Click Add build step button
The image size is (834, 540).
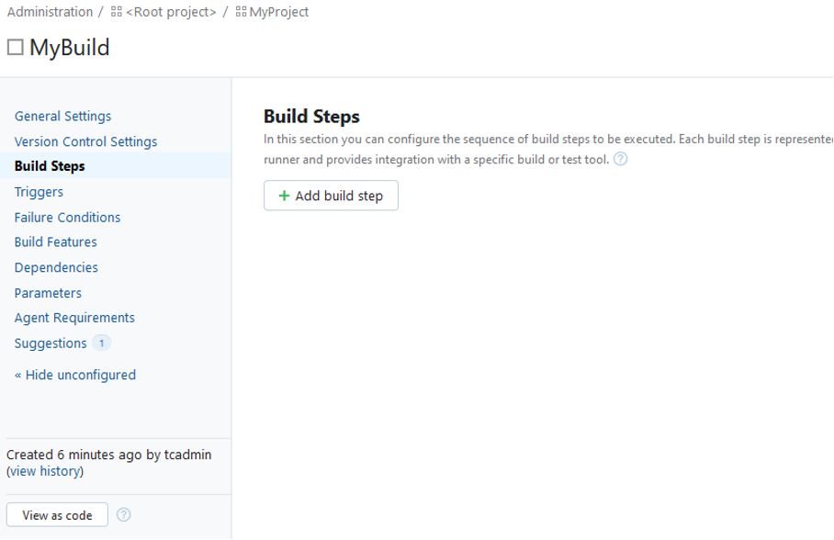tap(331, 196)
